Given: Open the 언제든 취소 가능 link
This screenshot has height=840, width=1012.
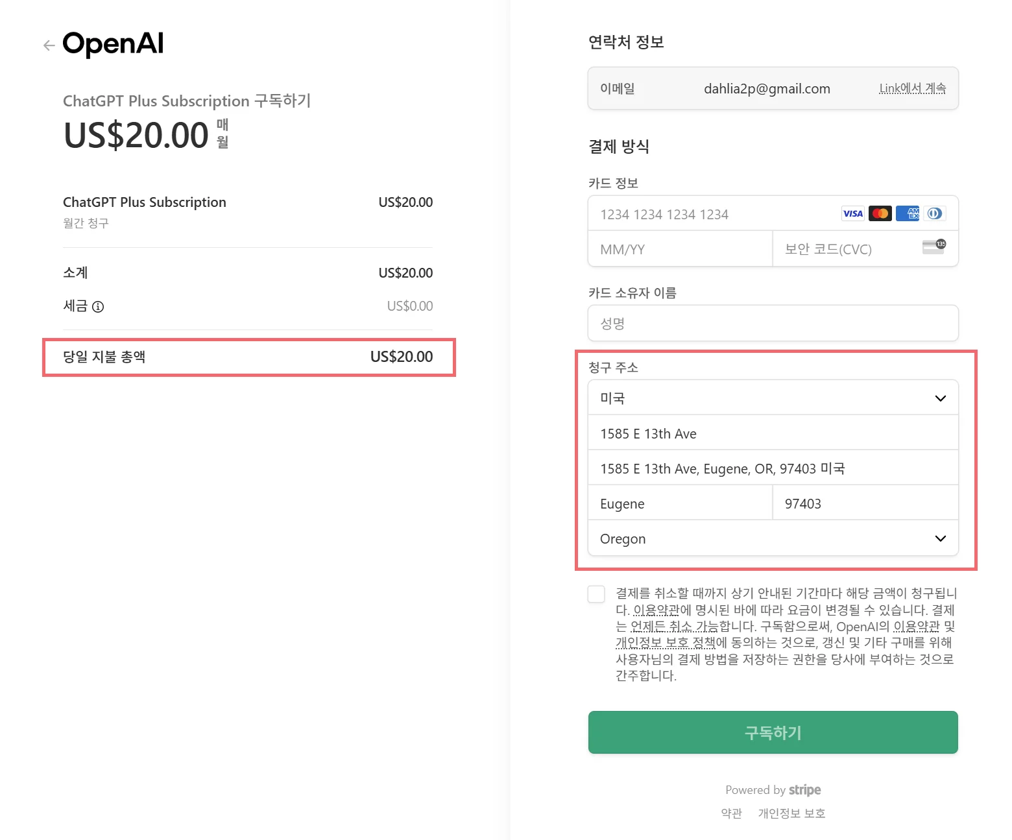Looking at the screenshot, I should pyautogui.click(x=675, y=627).
